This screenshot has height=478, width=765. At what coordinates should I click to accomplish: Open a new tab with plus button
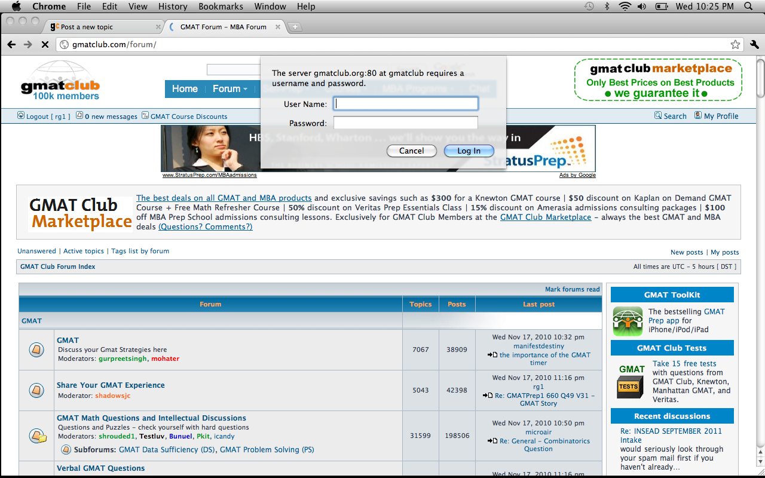click(295, 27)
